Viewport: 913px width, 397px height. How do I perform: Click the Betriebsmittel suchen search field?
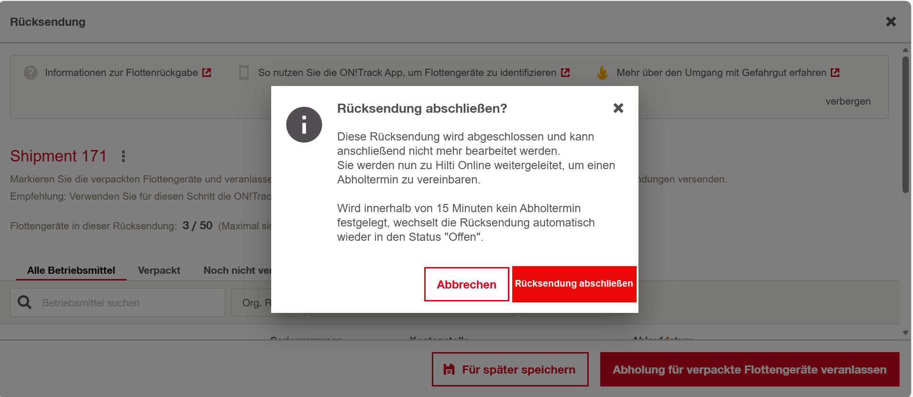click(x=129, y=303)
